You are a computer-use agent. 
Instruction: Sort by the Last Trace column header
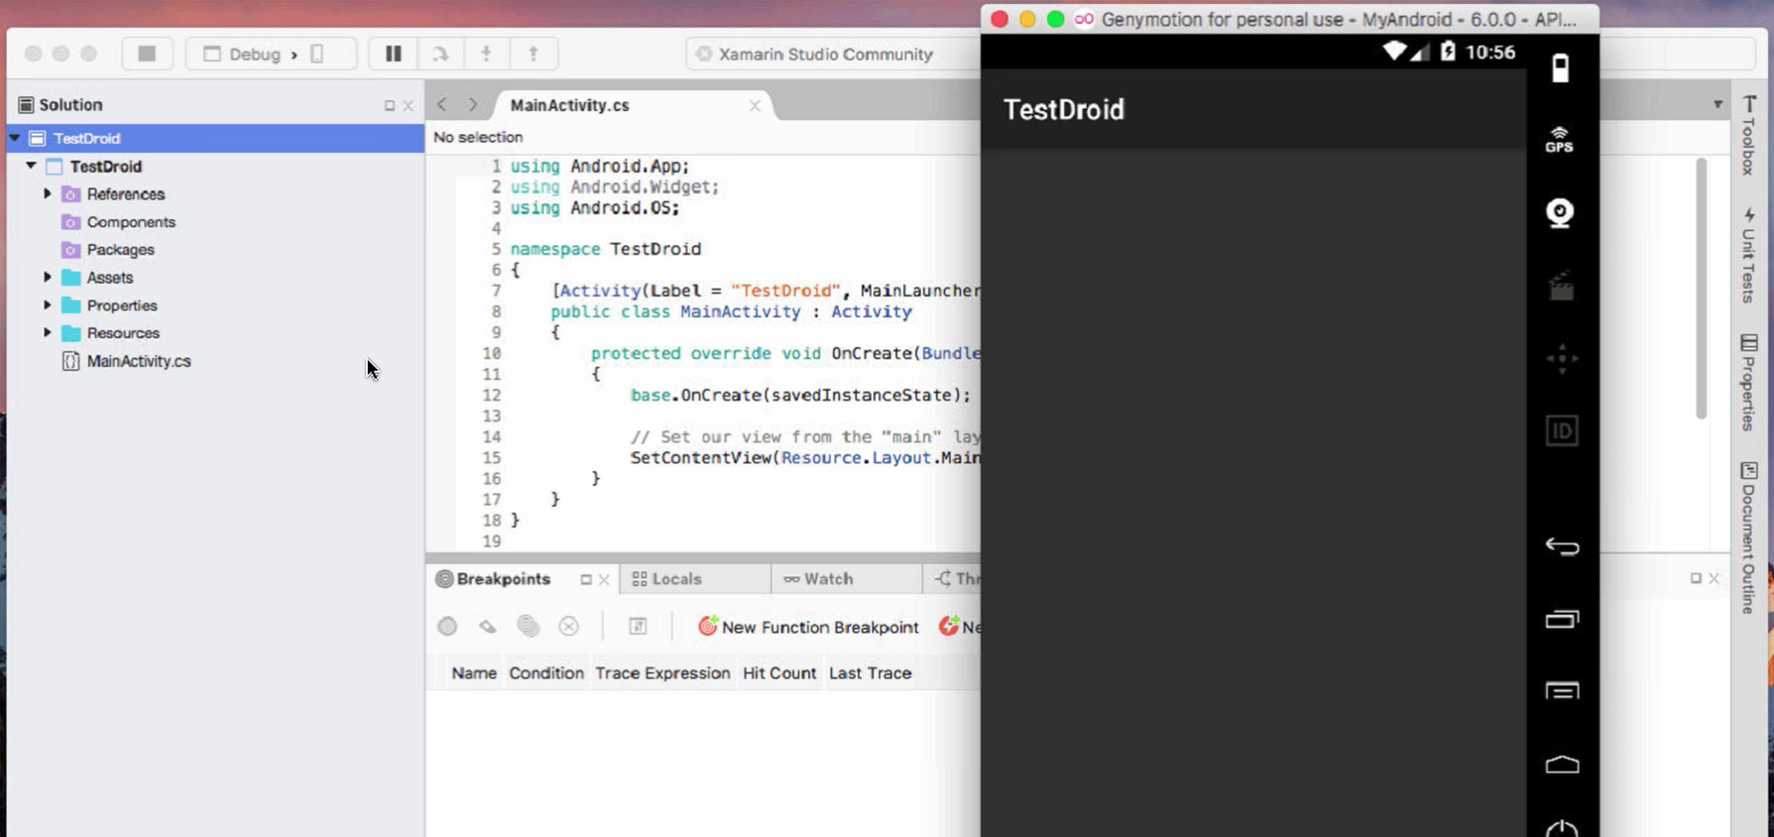point(870,672)
